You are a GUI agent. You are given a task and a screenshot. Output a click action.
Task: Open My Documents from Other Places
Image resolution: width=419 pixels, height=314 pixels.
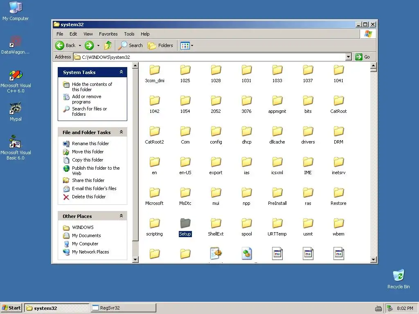[x=86, y=236]
